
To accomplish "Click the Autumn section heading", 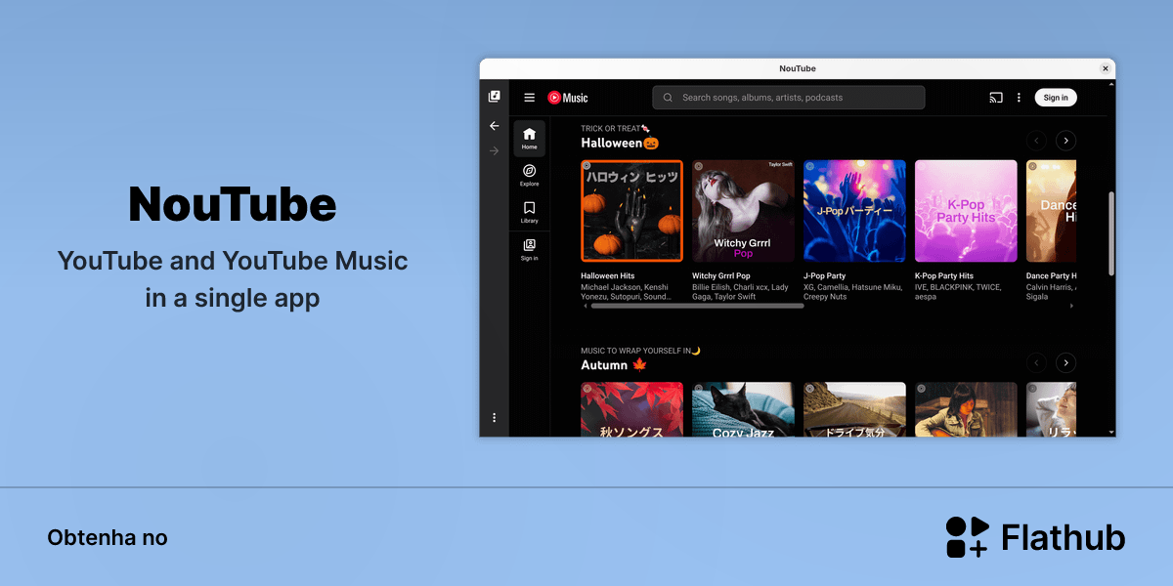I will [x=614, y=364].
